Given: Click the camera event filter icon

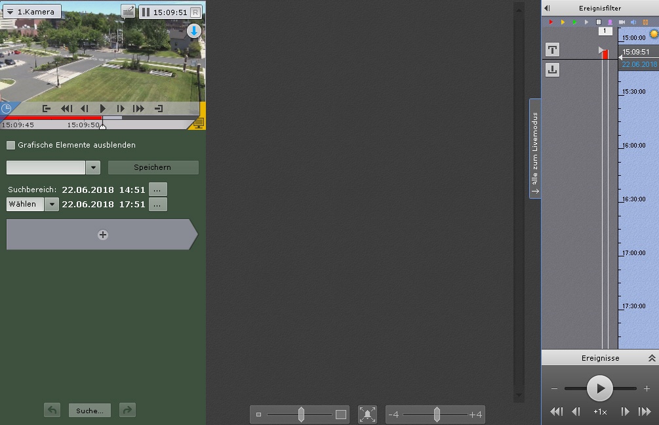Looking at the screenshot, I should (x=622, y=22).
